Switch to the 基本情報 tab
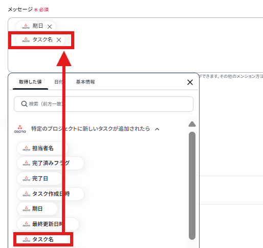 (x=85, y=82)
